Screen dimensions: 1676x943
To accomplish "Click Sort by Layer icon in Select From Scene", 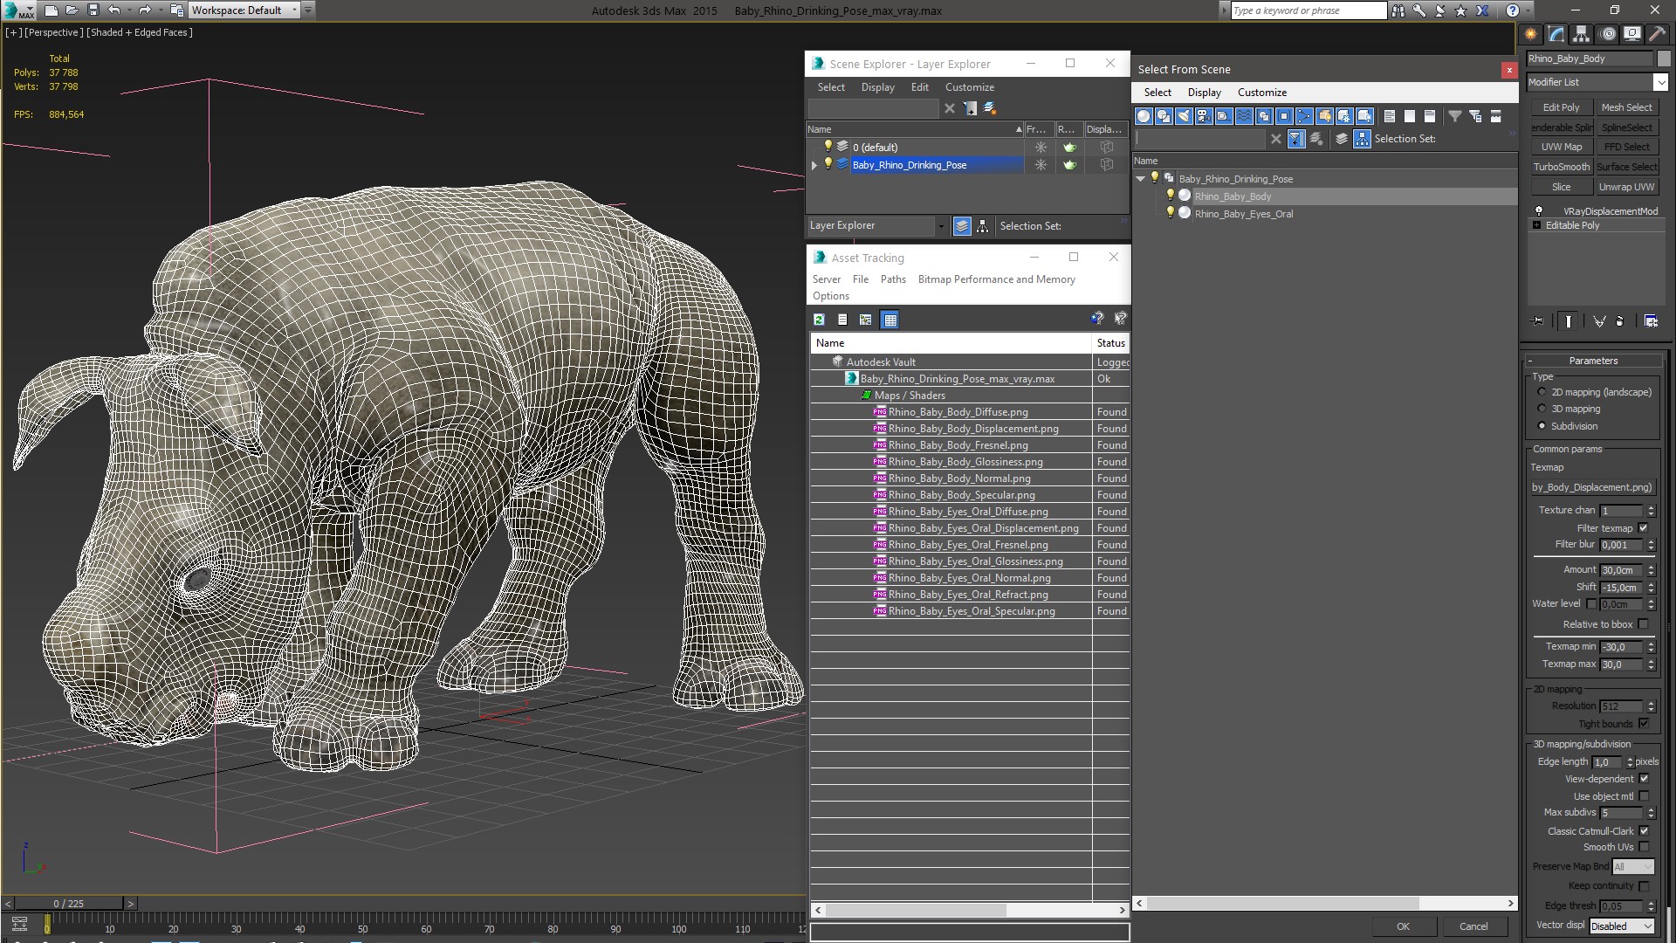I will (x=1342, y=139).
